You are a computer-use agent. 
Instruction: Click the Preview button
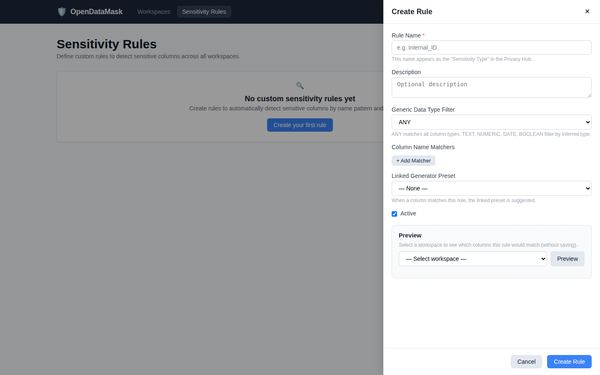pos(567,259)
